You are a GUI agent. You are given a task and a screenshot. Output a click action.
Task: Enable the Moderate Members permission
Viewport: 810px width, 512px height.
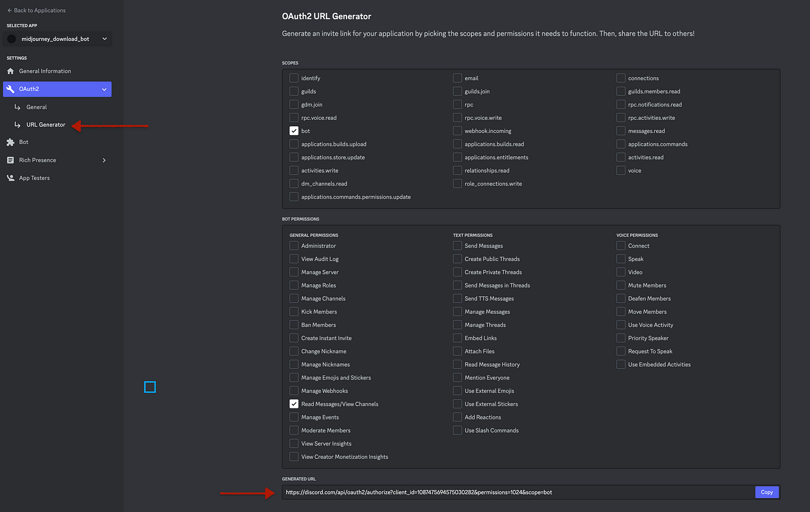click(294, 430)
